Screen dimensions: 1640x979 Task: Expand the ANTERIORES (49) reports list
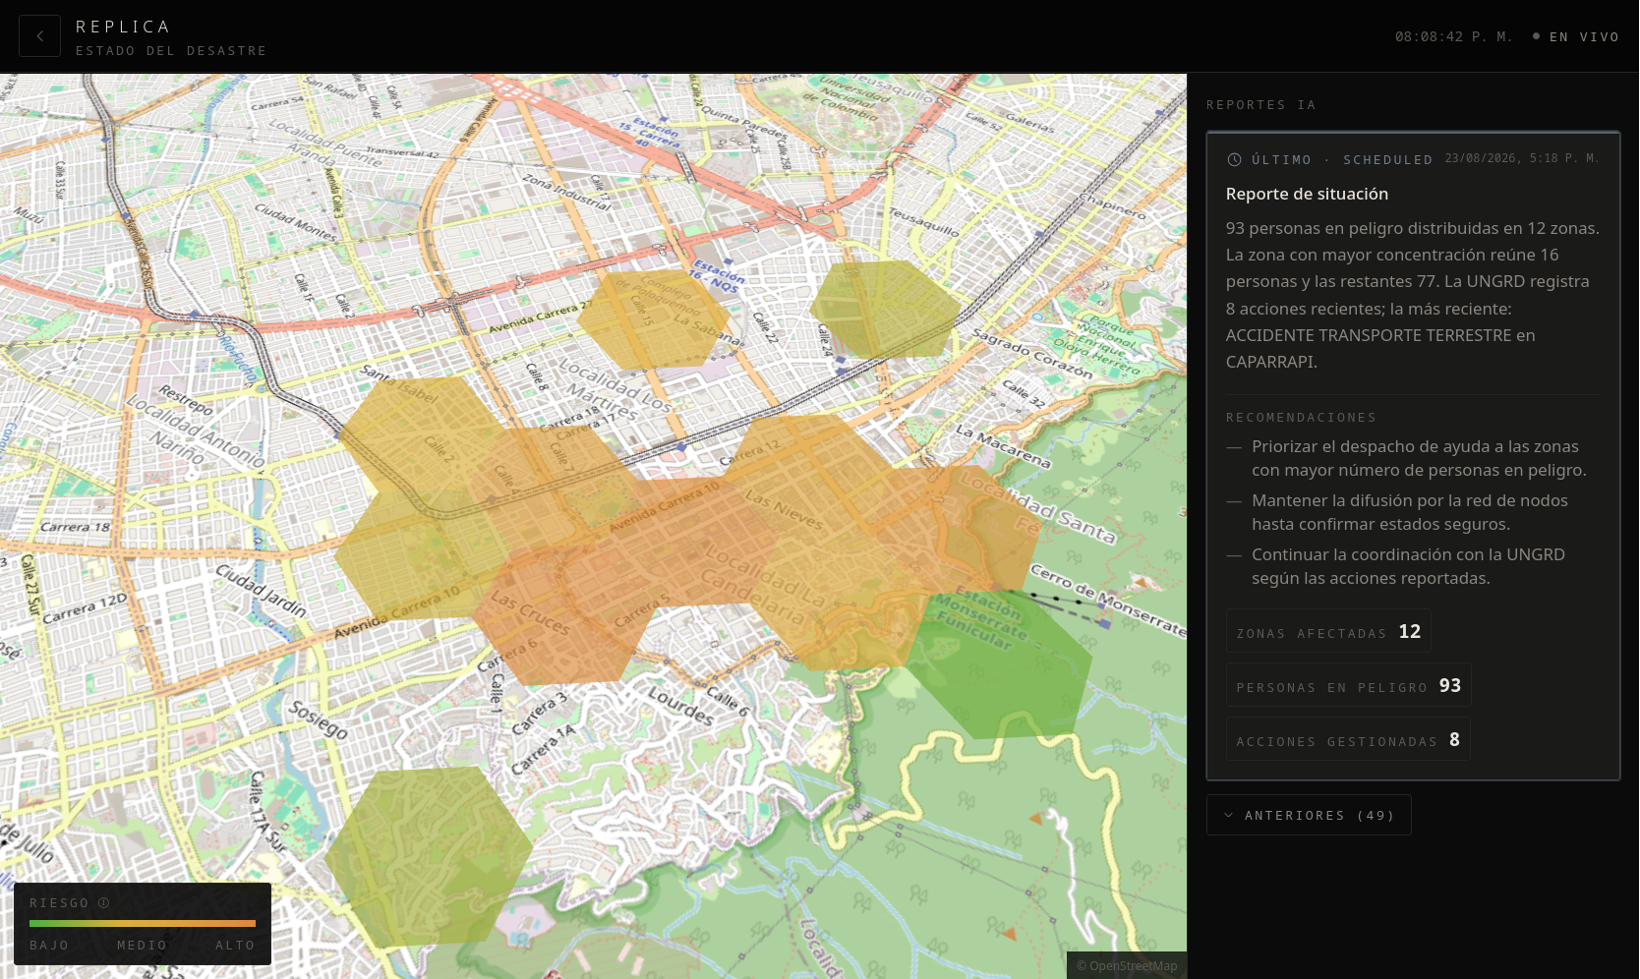1309,815
